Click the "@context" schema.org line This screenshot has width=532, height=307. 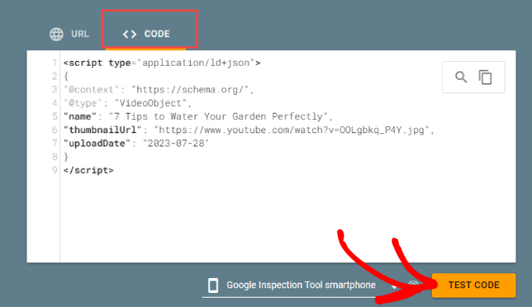pos(159,89)
